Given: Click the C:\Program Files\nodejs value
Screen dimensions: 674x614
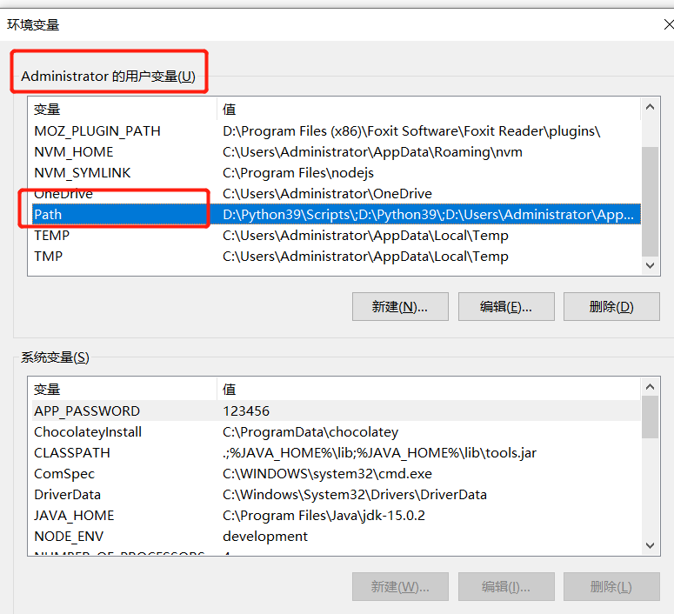Looking at the screenshot, I should point(298,173).
